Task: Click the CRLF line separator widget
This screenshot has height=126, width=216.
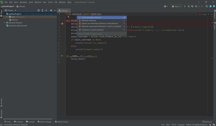Action: point(168,125)
